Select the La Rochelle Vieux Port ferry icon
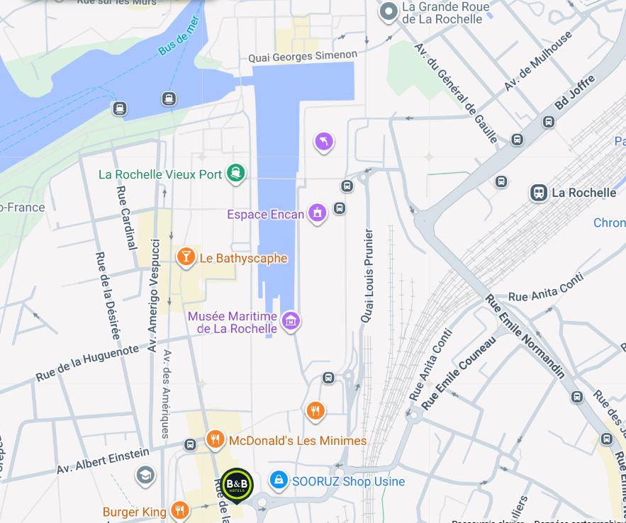The height and width of the screenshot is (523, 626). 235,173
